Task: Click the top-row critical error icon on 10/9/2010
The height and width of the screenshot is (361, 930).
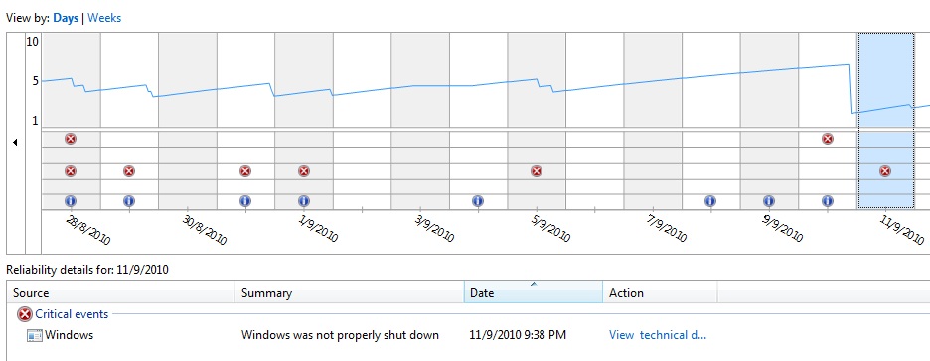Action: pos(828,139)
